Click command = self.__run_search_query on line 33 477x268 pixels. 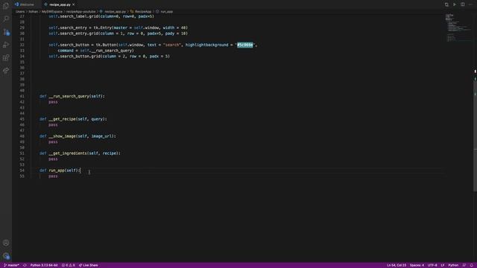(x=95, y=51)
